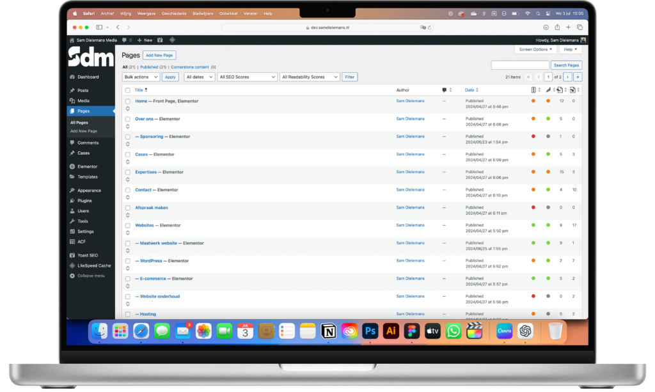
Task: Tick the checkbox next to the Contact page
Action: (x=127, y=189)
